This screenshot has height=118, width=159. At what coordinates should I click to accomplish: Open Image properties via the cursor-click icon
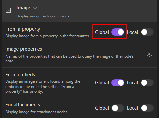tap(149, 55)
